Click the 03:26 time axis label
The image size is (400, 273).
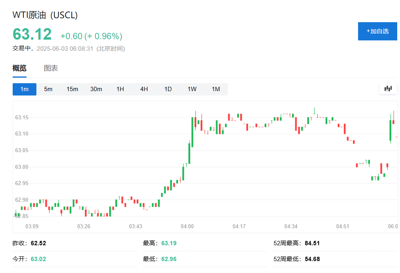click(83, 227)
